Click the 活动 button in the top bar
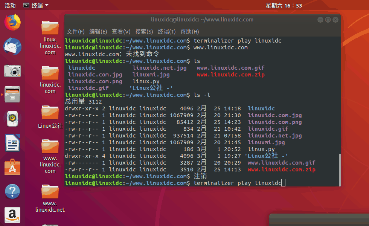This screenshot has height=226, width=369. (x=9, y=5)
